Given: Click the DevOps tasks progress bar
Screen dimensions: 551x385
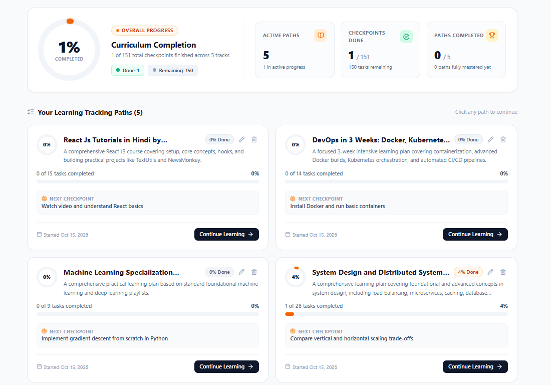Looking at the screenshot, I should [x=396, y=182].
